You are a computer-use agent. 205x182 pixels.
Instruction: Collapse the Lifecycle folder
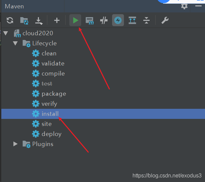(15, 43)
